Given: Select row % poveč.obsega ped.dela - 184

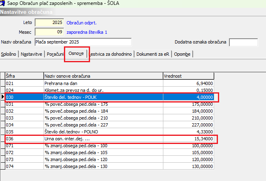Looking at the screenshot, I should (110, 111).
